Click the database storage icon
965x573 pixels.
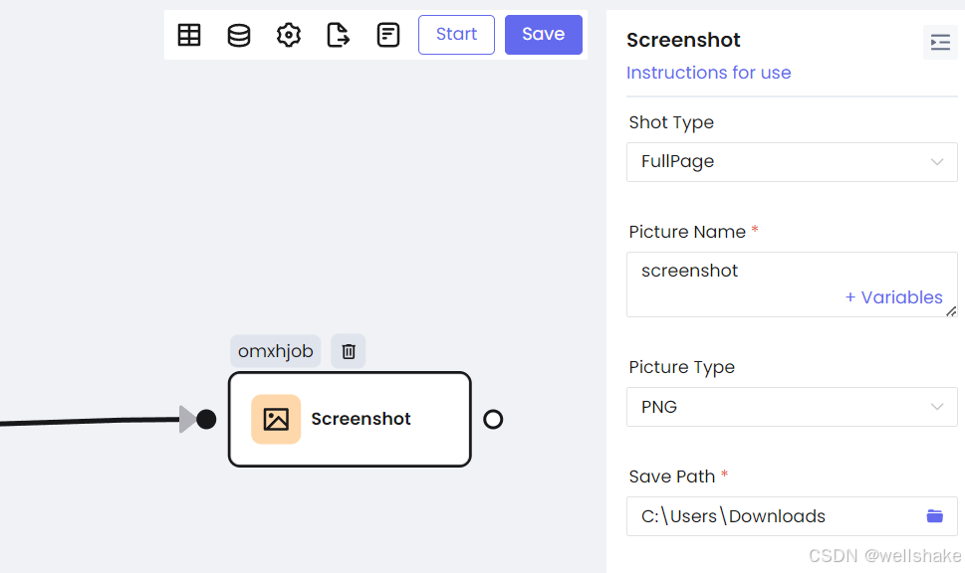point(239,35)
